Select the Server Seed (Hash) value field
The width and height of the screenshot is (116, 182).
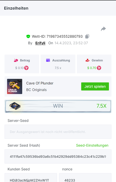(x=58, y=156)
